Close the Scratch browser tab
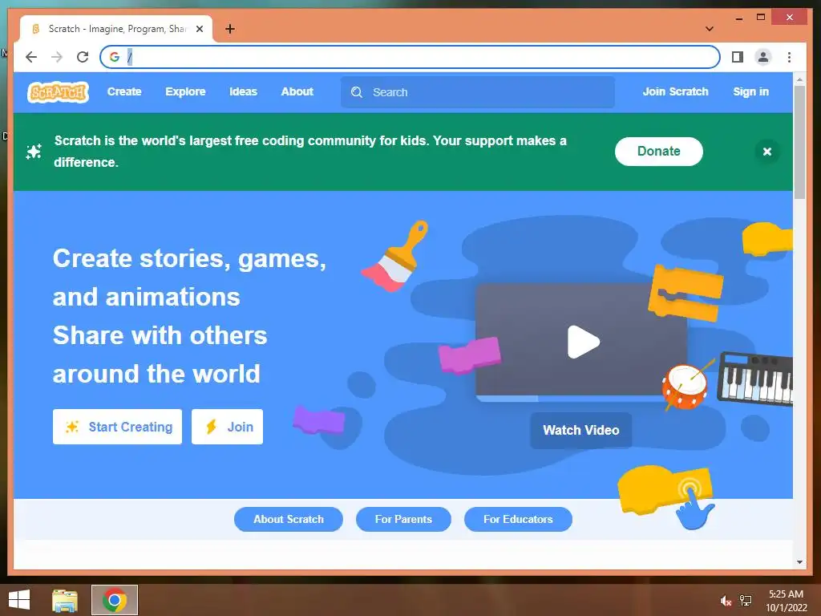The width and height of the screenshot is (821, 616). point(200,29)
